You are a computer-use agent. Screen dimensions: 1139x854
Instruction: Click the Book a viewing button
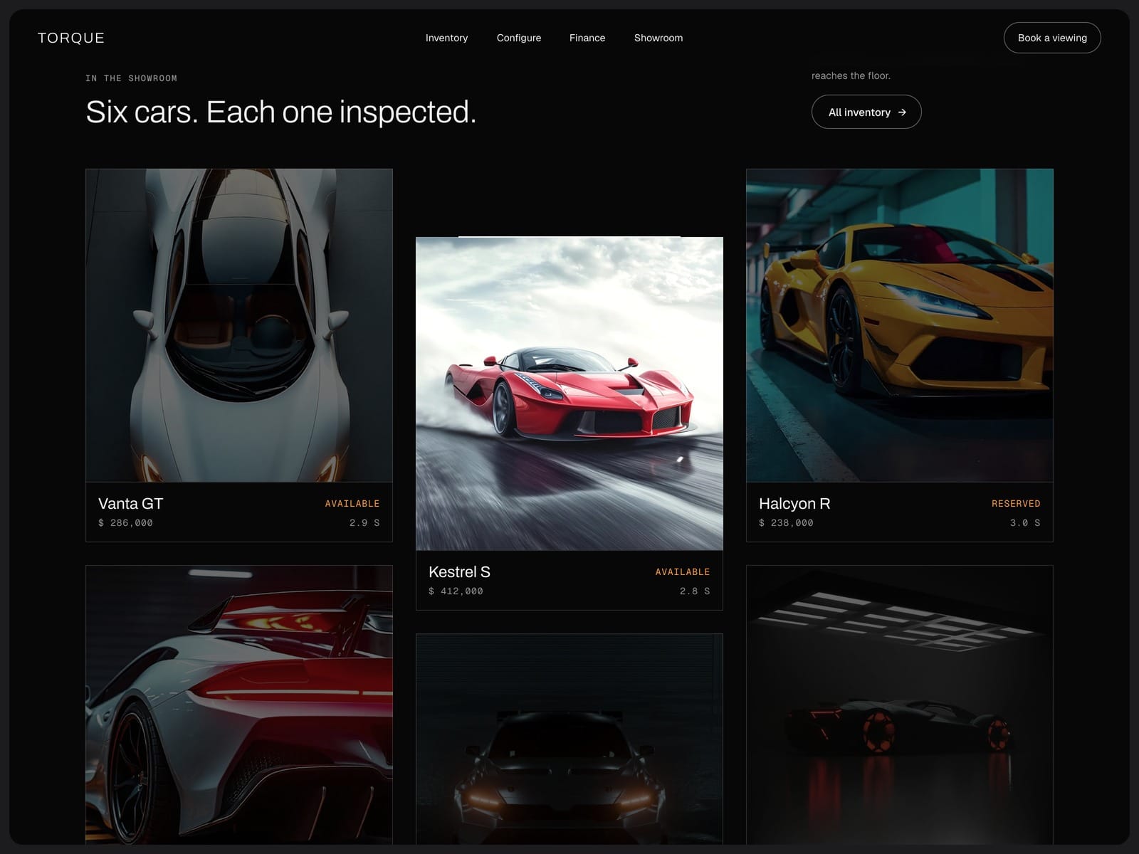click(x=1052, y=38)
